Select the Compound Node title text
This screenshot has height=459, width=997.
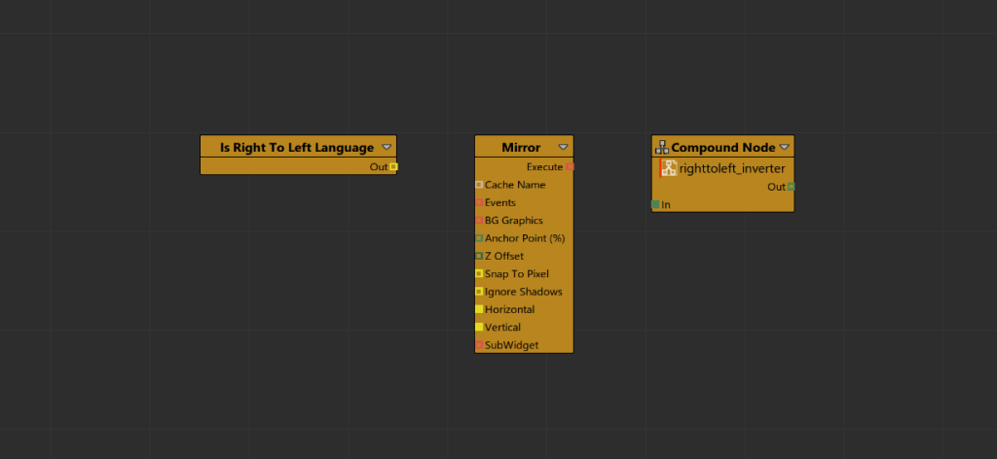pos(723,147)
